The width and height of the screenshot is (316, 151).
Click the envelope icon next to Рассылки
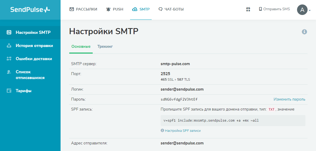point(72,9)
